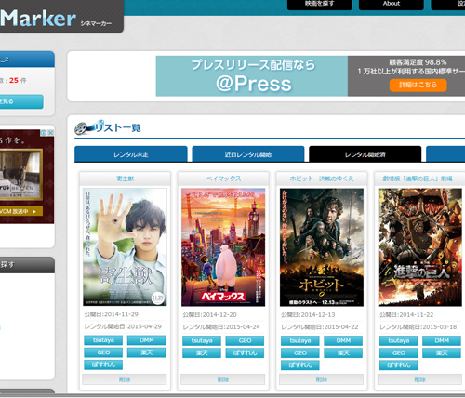
Task: Open the 寄生獣 movie poster
Action: [125, 247]
